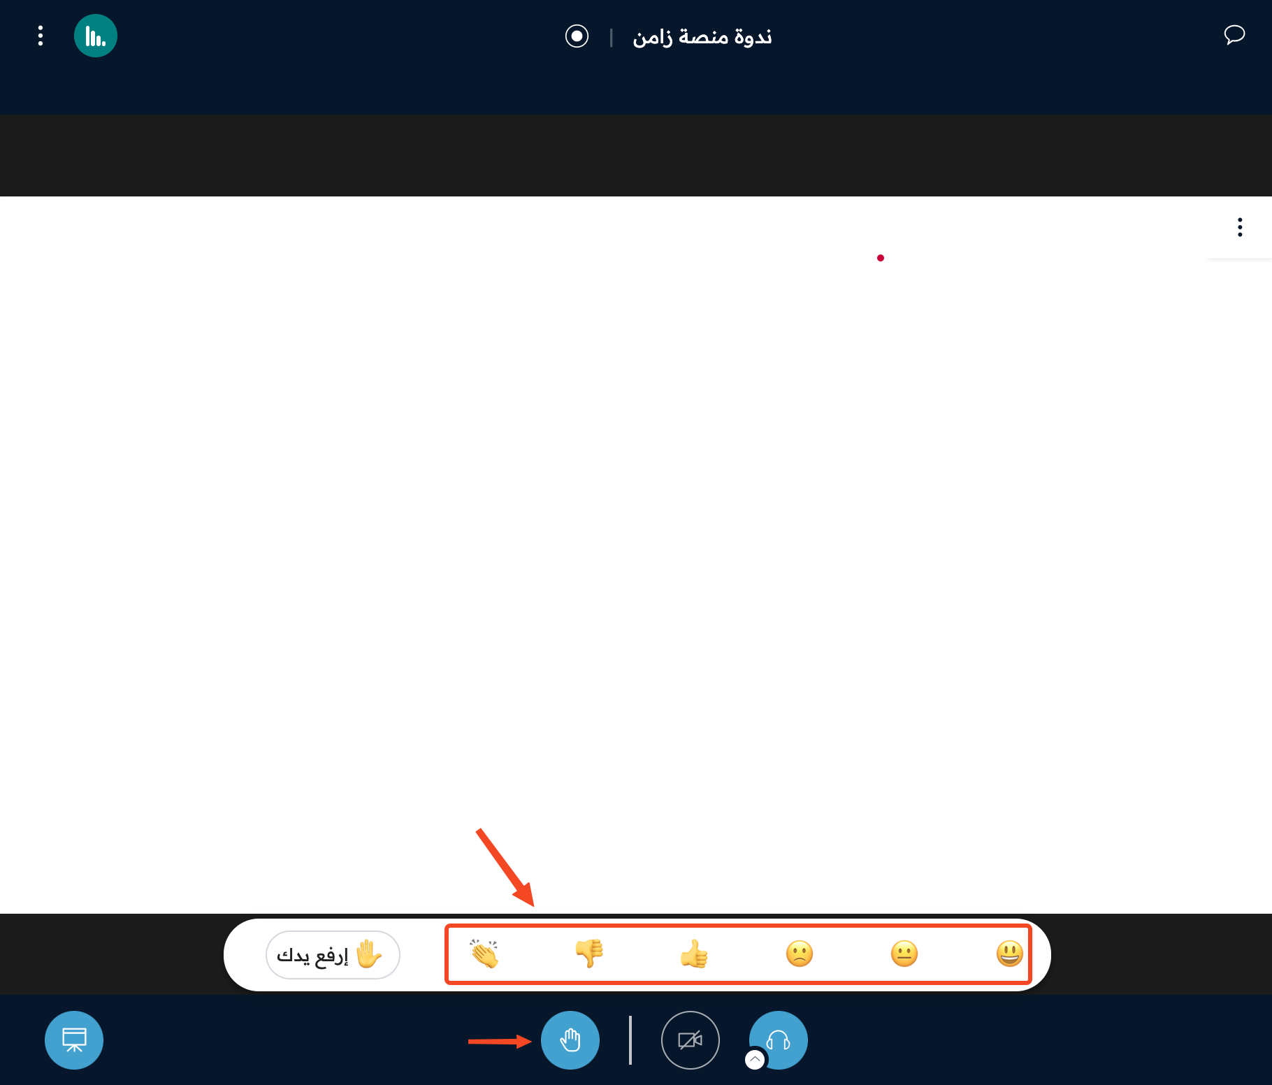Send the neutral face reaction
Viewport: 1272px width, 1085px height.
(x=904, y=954)
